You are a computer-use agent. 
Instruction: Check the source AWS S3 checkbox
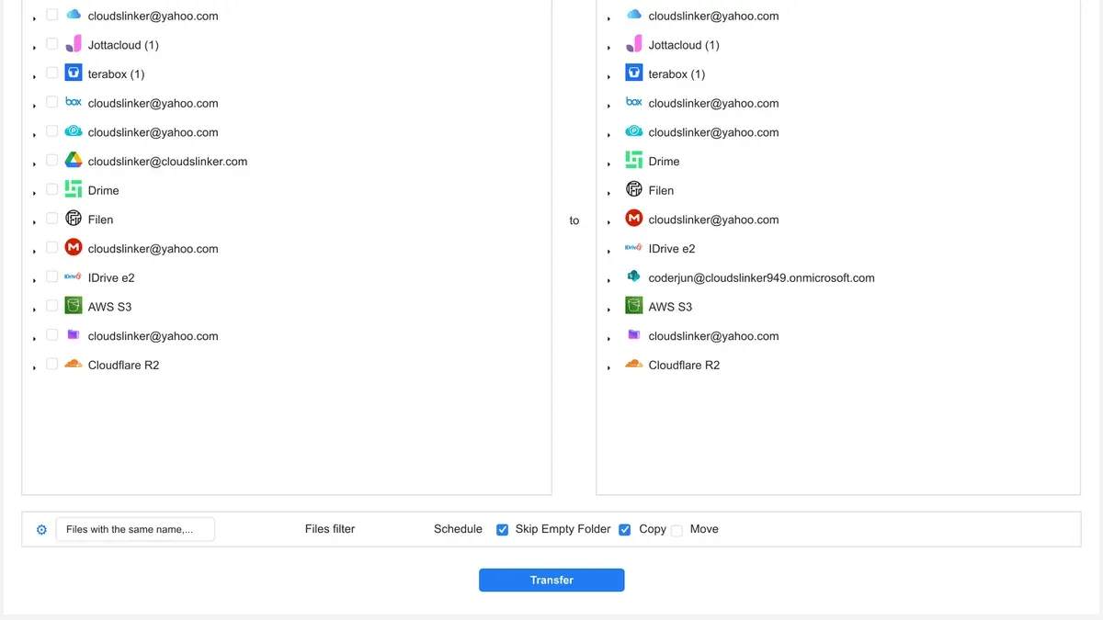[51, 306]
